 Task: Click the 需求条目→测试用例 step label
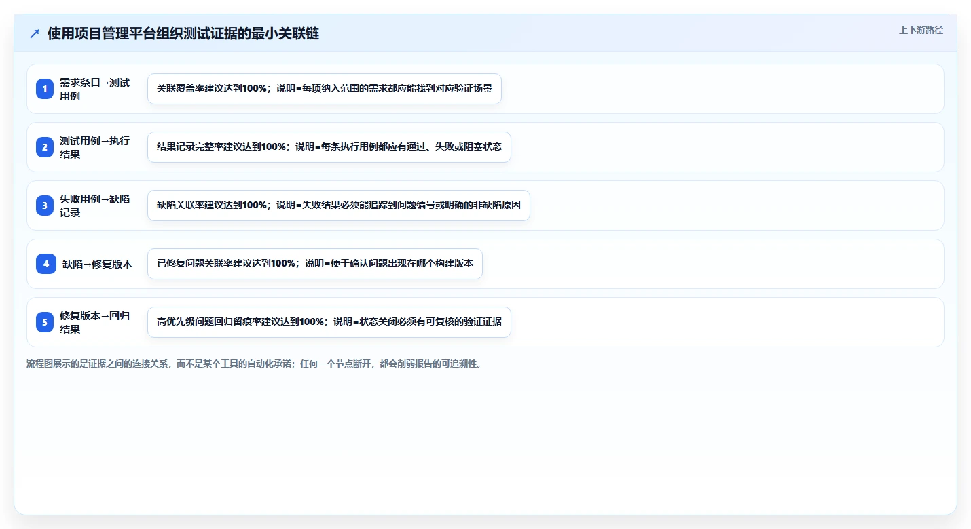[94, 89]
